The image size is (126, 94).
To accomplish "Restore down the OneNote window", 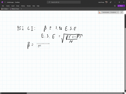I will click(119, 2).
